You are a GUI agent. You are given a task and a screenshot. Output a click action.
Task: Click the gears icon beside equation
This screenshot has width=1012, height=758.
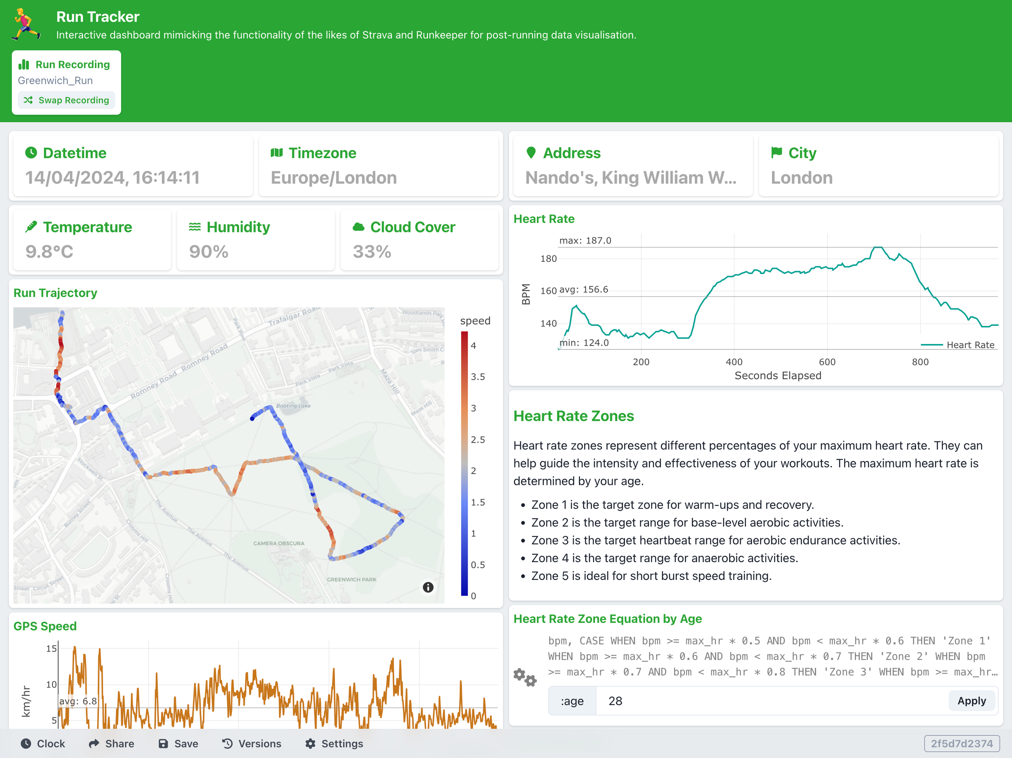(x=524, y=677)
